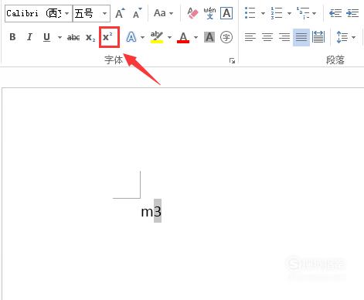Click Character Border boxed A icon
Viewport: 364px width, 300px height.
click(x=226, y=13)
